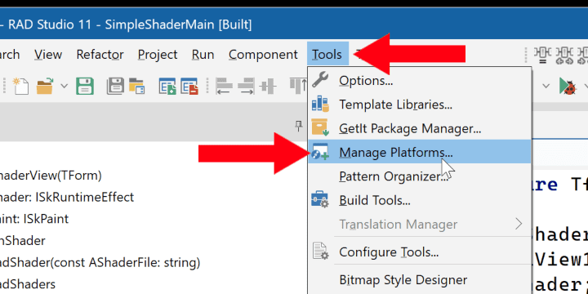Image resolution: width=588 pixels, height=294 pixels.
Task: Select the row ending in (TForm)
Action: pos(51,175)
